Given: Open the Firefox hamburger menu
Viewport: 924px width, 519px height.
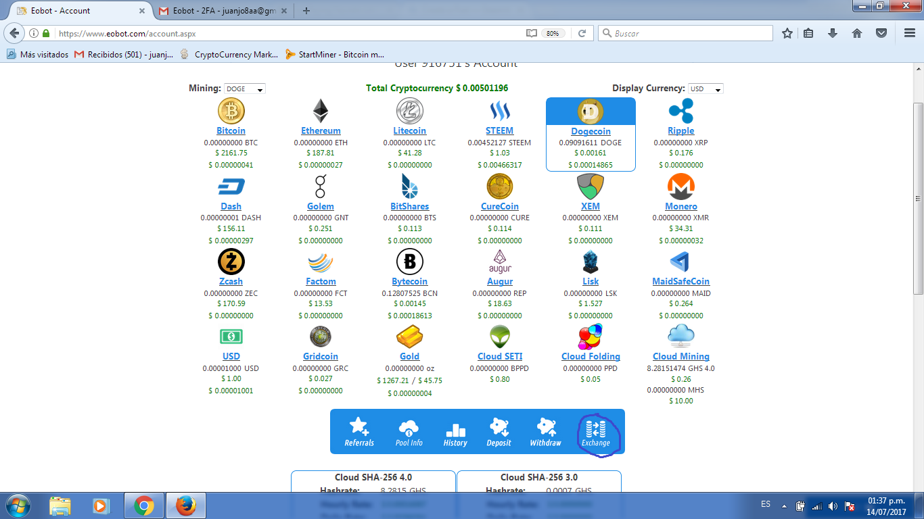Looking at the screenshot, I should (910, 33).
